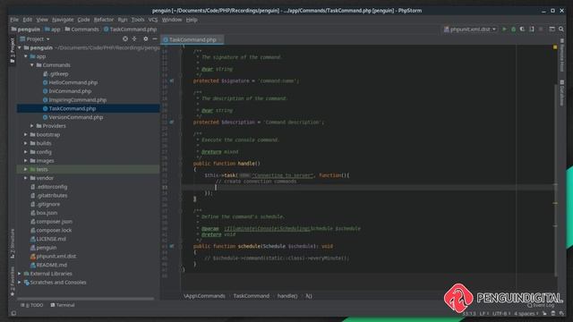This screenshot has width=573, height=322.
Task: Click UTF-8 encoding in status bar
Action: pyautogui.click(x=501, y=314)
